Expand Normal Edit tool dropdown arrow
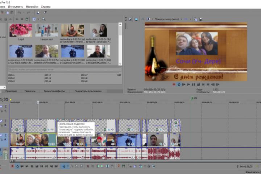Screen dimensions: 261x174 click(68, 166)
